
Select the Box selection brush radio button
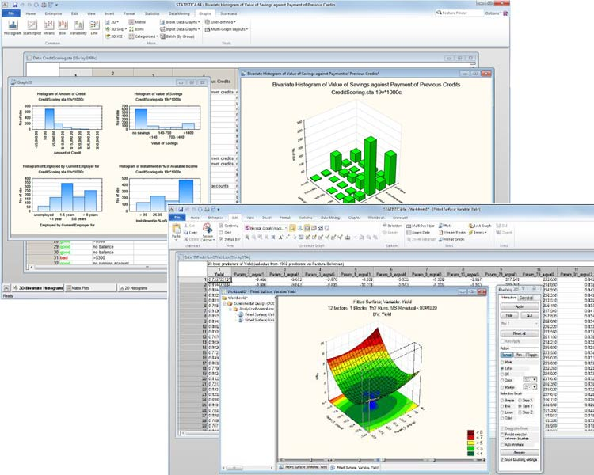503,406
